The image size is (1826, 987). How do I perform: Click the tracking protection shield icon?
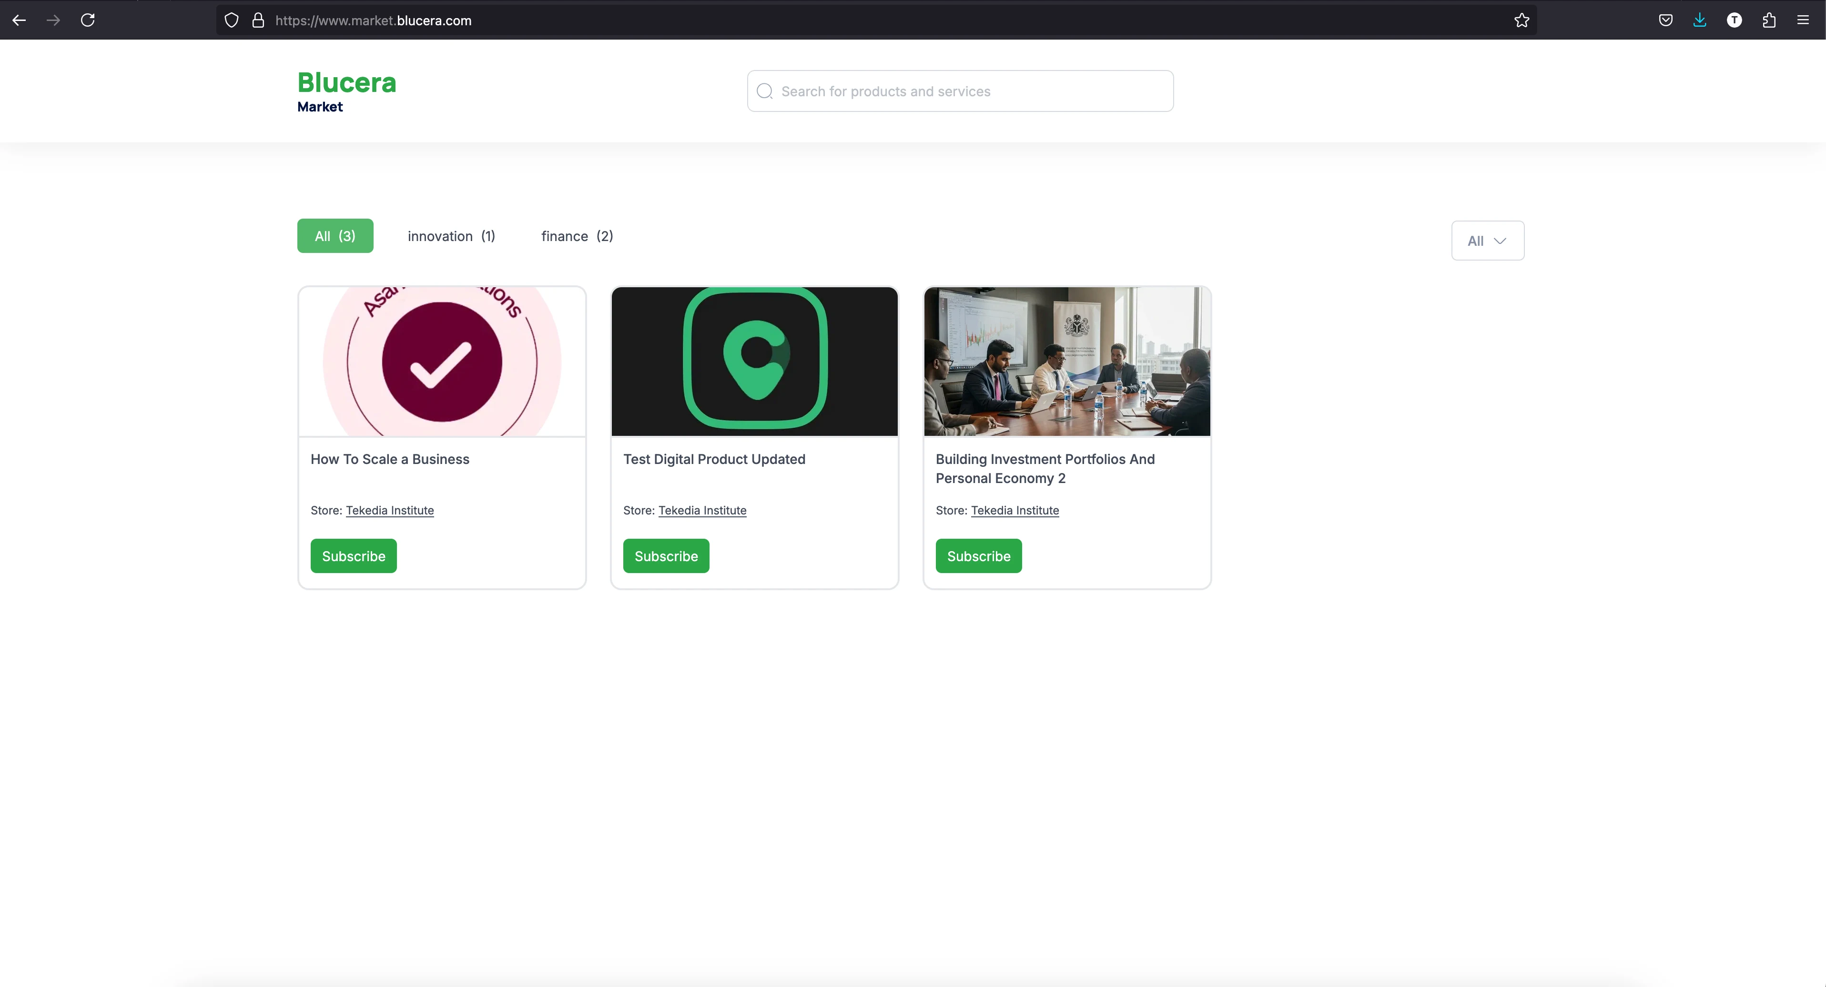(231, 20)
